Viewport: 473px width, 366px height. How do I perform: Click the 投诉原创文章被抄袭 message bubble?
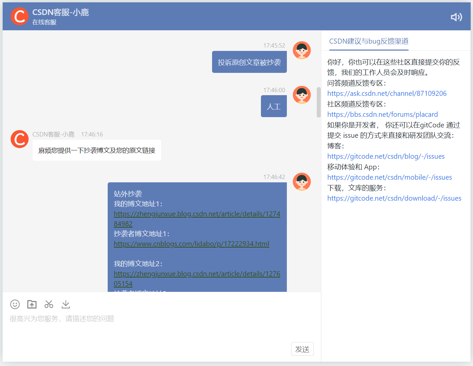(x=249, y=62)
